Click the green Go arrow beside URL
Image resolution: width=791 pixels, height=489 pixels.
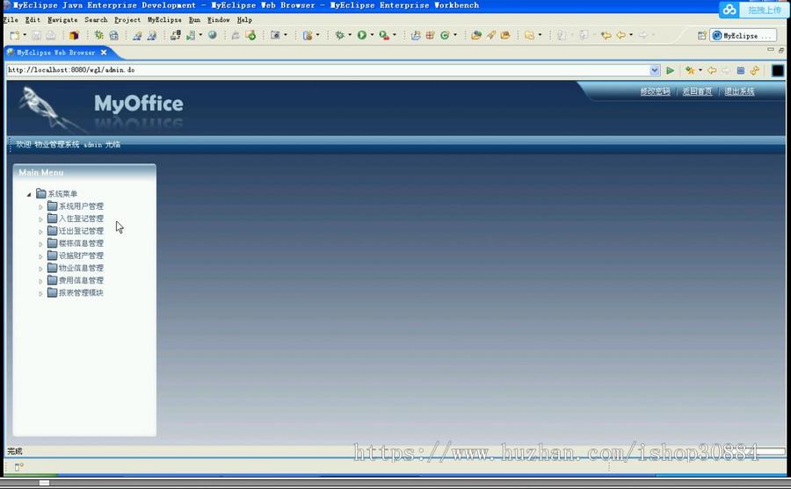pyautogui.click(x=670, y=70)
